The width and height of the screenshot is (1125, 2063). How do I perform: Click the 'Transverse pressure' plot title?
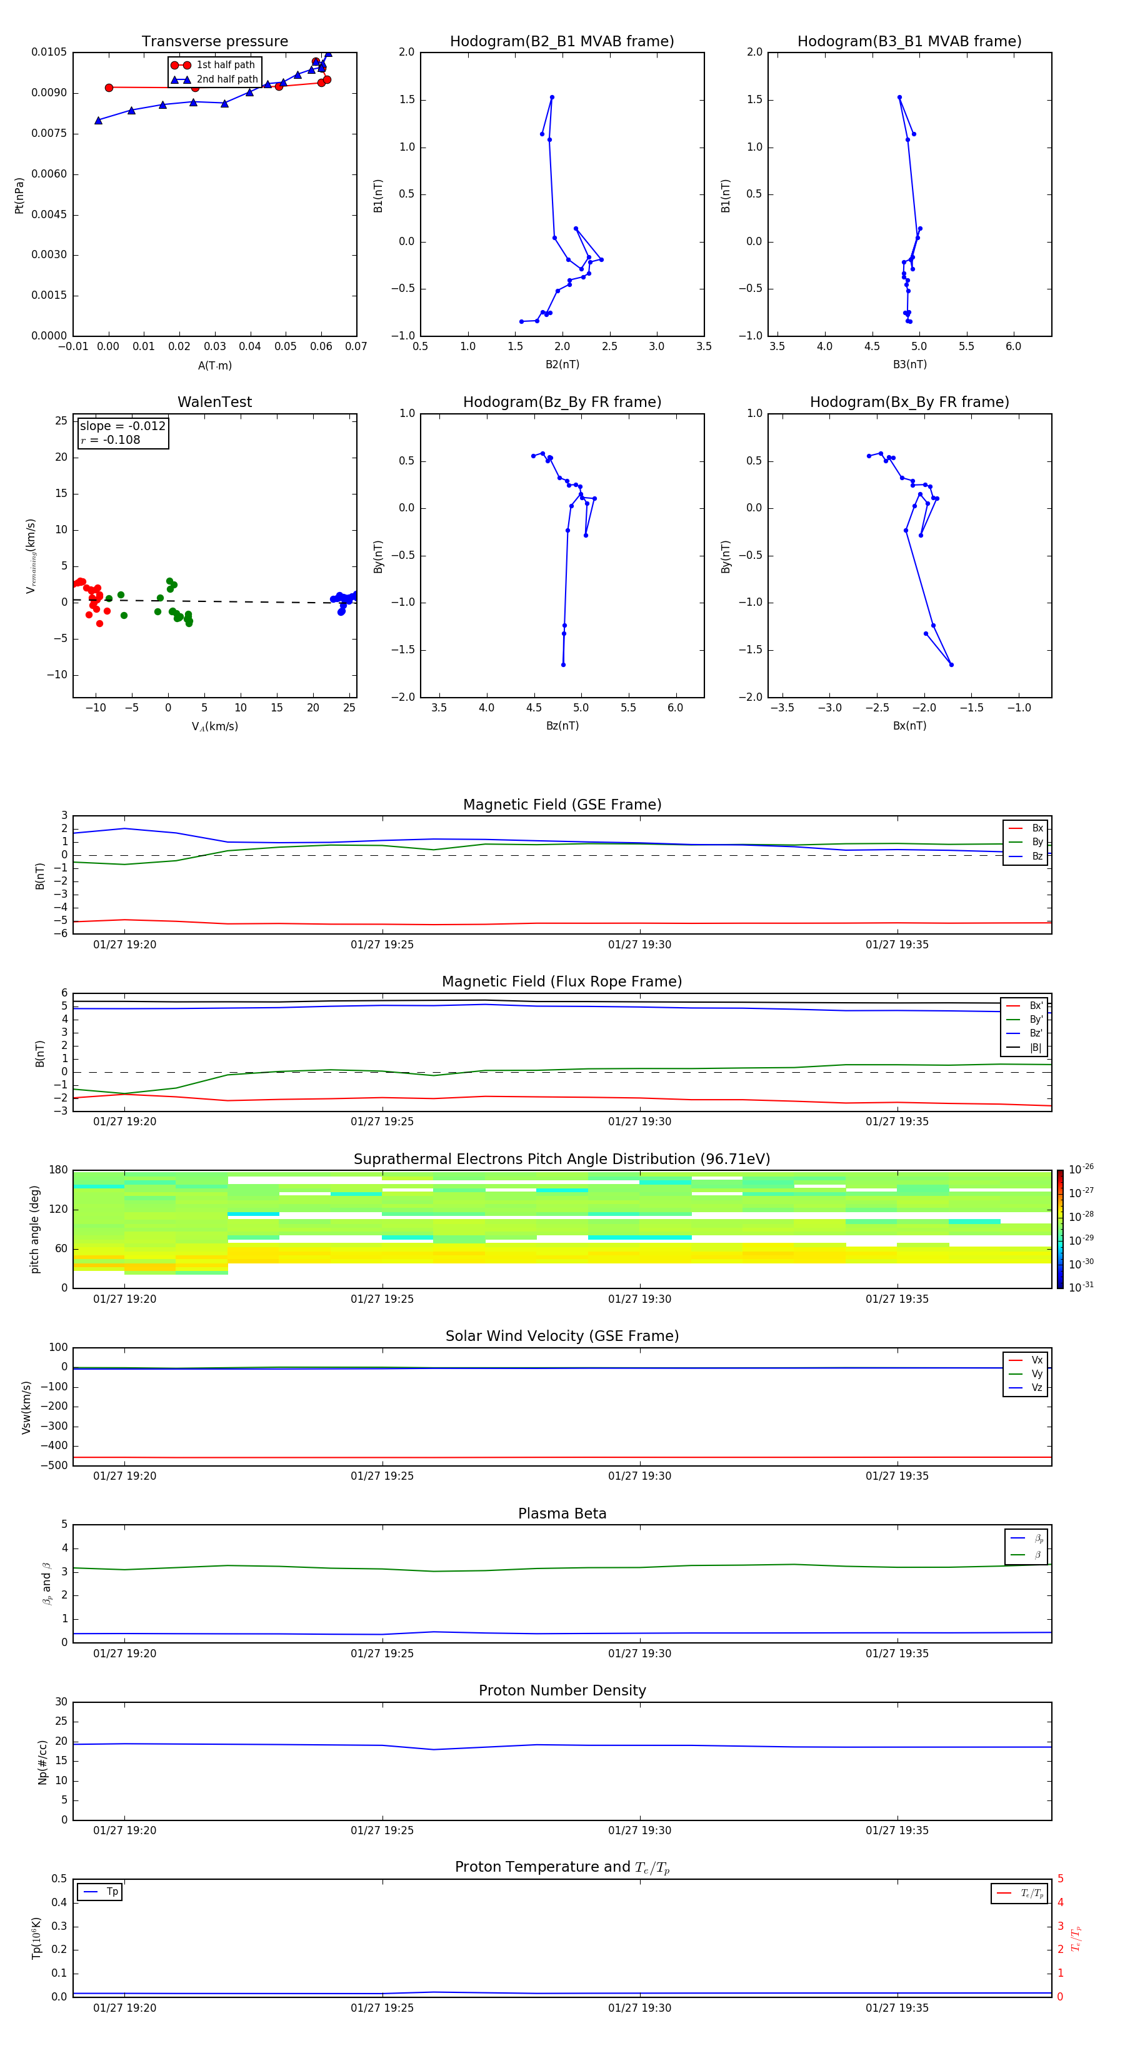point(214,42)
